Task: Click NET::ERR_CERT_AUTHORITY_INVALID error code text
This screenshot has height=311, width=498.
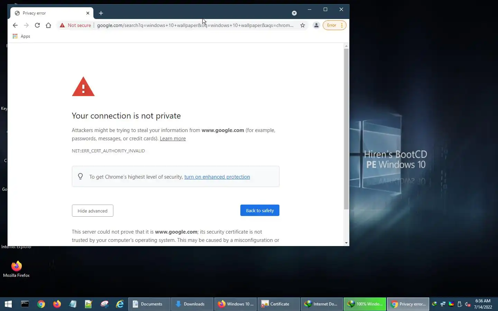Action: 108,151
